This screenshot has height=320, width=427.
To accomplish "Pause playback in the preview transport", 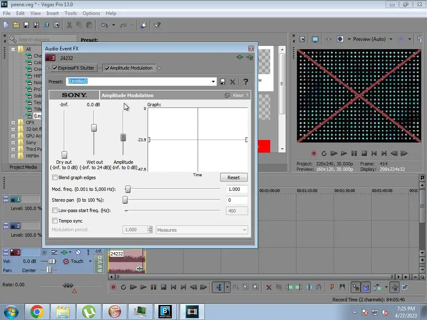I will 354,153.
